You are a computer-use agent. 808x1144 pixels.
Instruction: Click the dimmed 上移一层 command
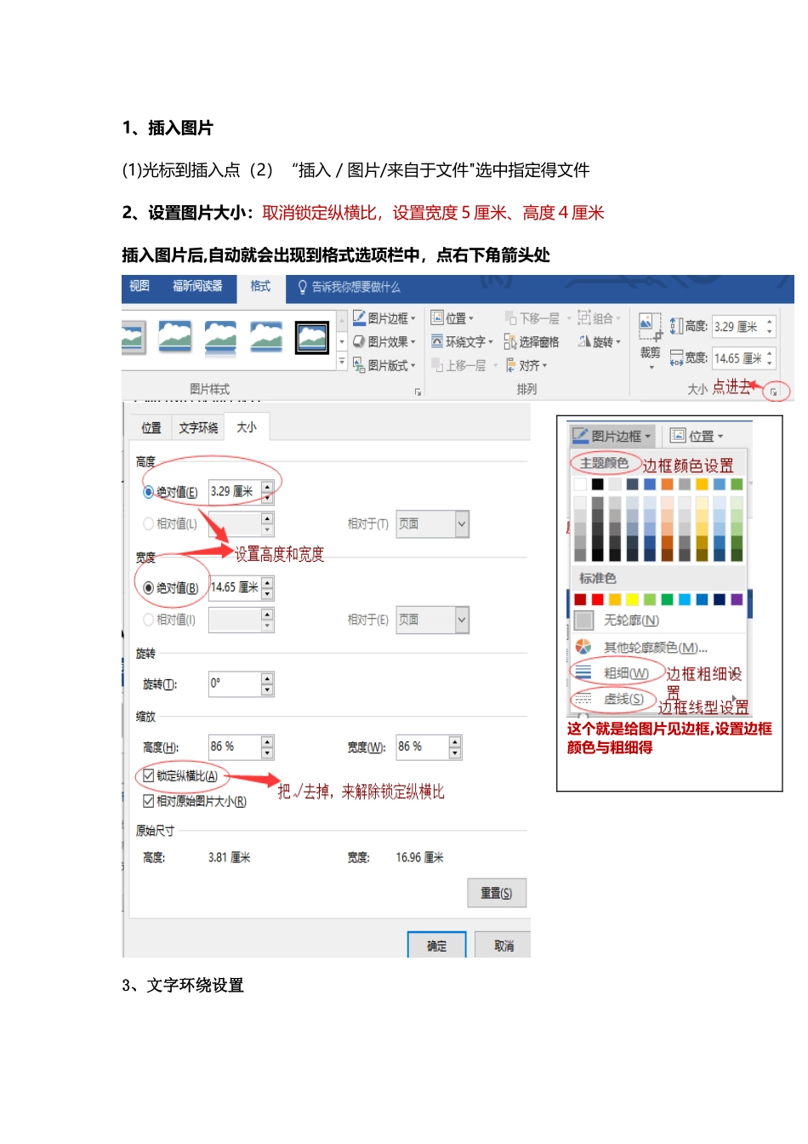point(464,366)
